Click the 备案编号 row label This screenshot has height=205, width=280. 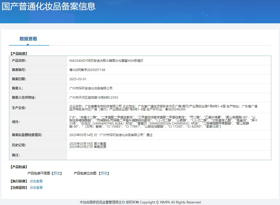[x=19, y=70]
